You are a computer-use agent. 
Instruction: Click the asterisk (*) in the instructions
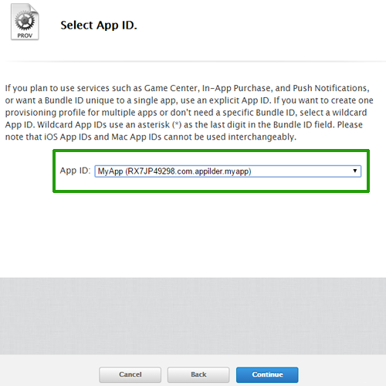(177, 124)
